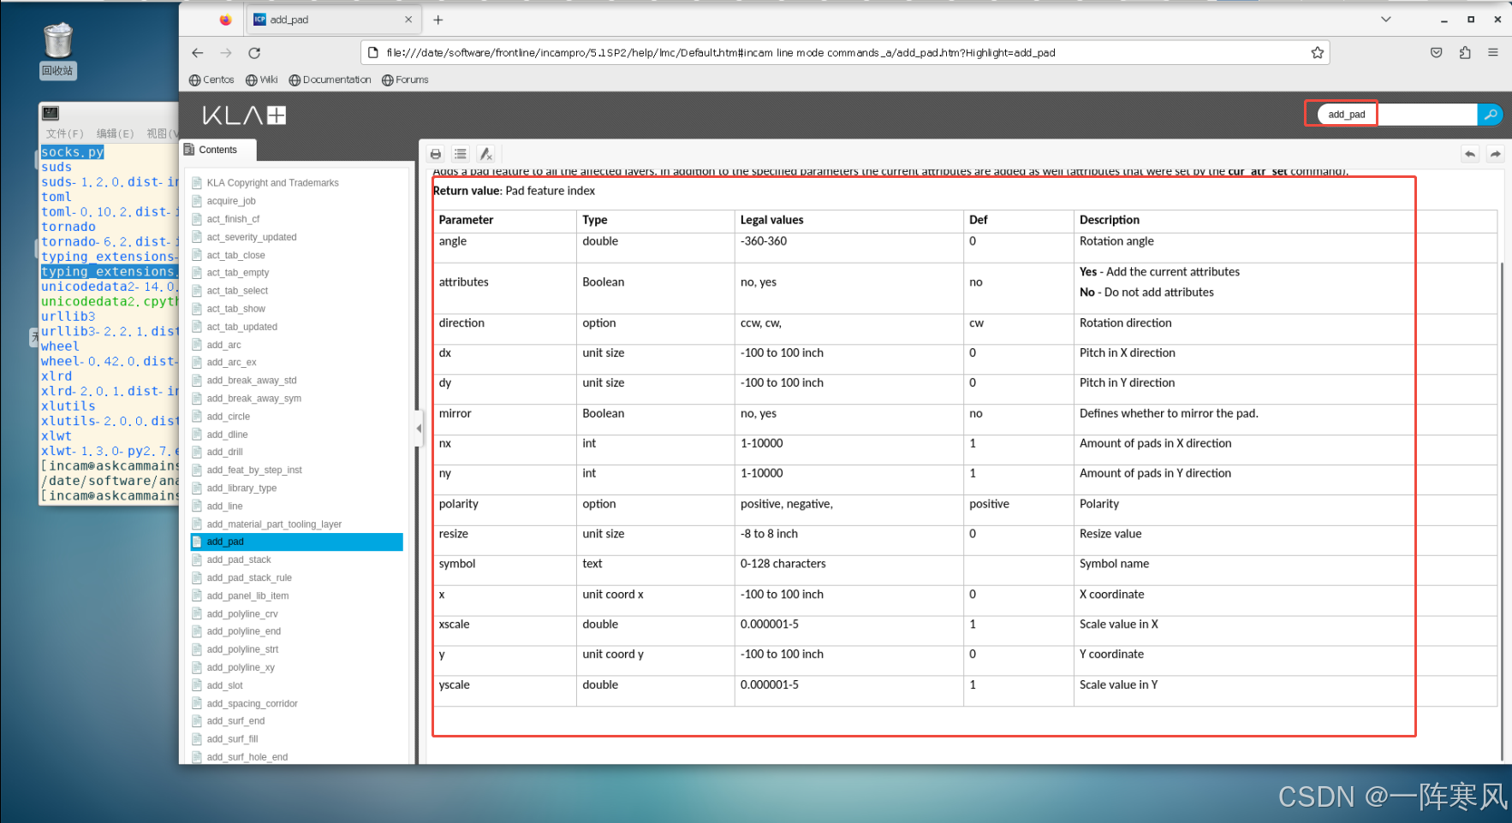Select the highlighted add_pad topic
Viewport: 1512px width, 823px height.
point(296,542)
